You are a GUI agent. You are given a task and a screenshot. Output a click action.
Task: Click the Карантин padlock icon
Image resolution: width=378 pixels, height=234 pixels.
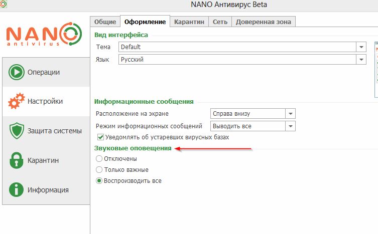(x=17, y=161)
